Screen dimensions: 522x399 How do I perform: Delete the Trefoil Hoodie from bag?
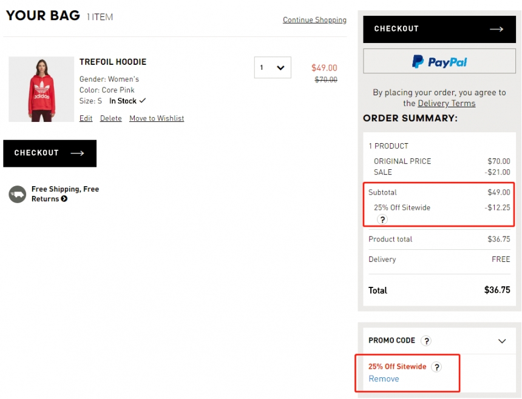tap(111, 118)
